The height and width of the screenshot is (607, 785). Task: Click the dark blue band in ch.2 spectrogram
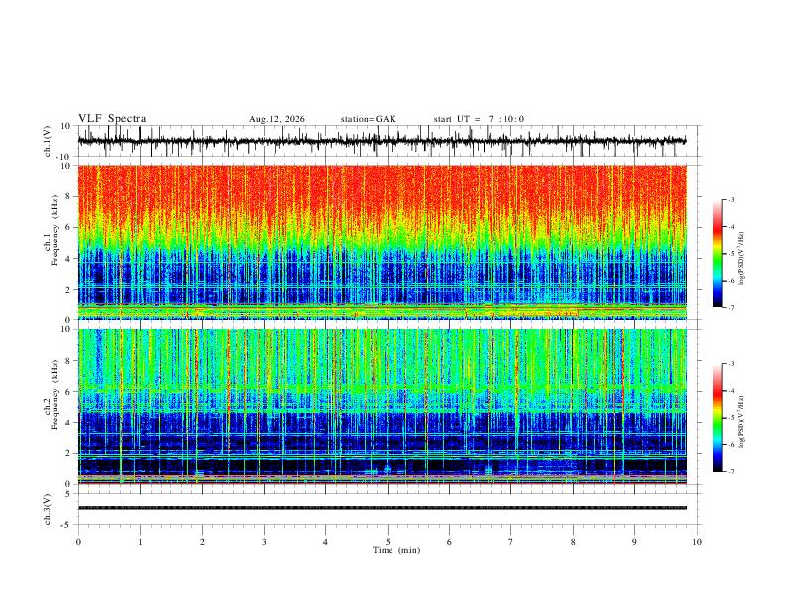click(x=382, y=466)
